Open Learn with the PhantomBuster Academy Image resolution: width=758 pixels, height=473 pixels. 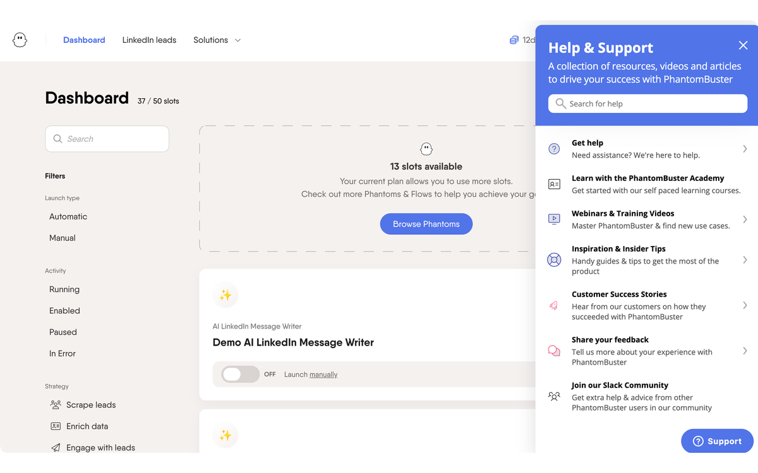tap(646, 184)
